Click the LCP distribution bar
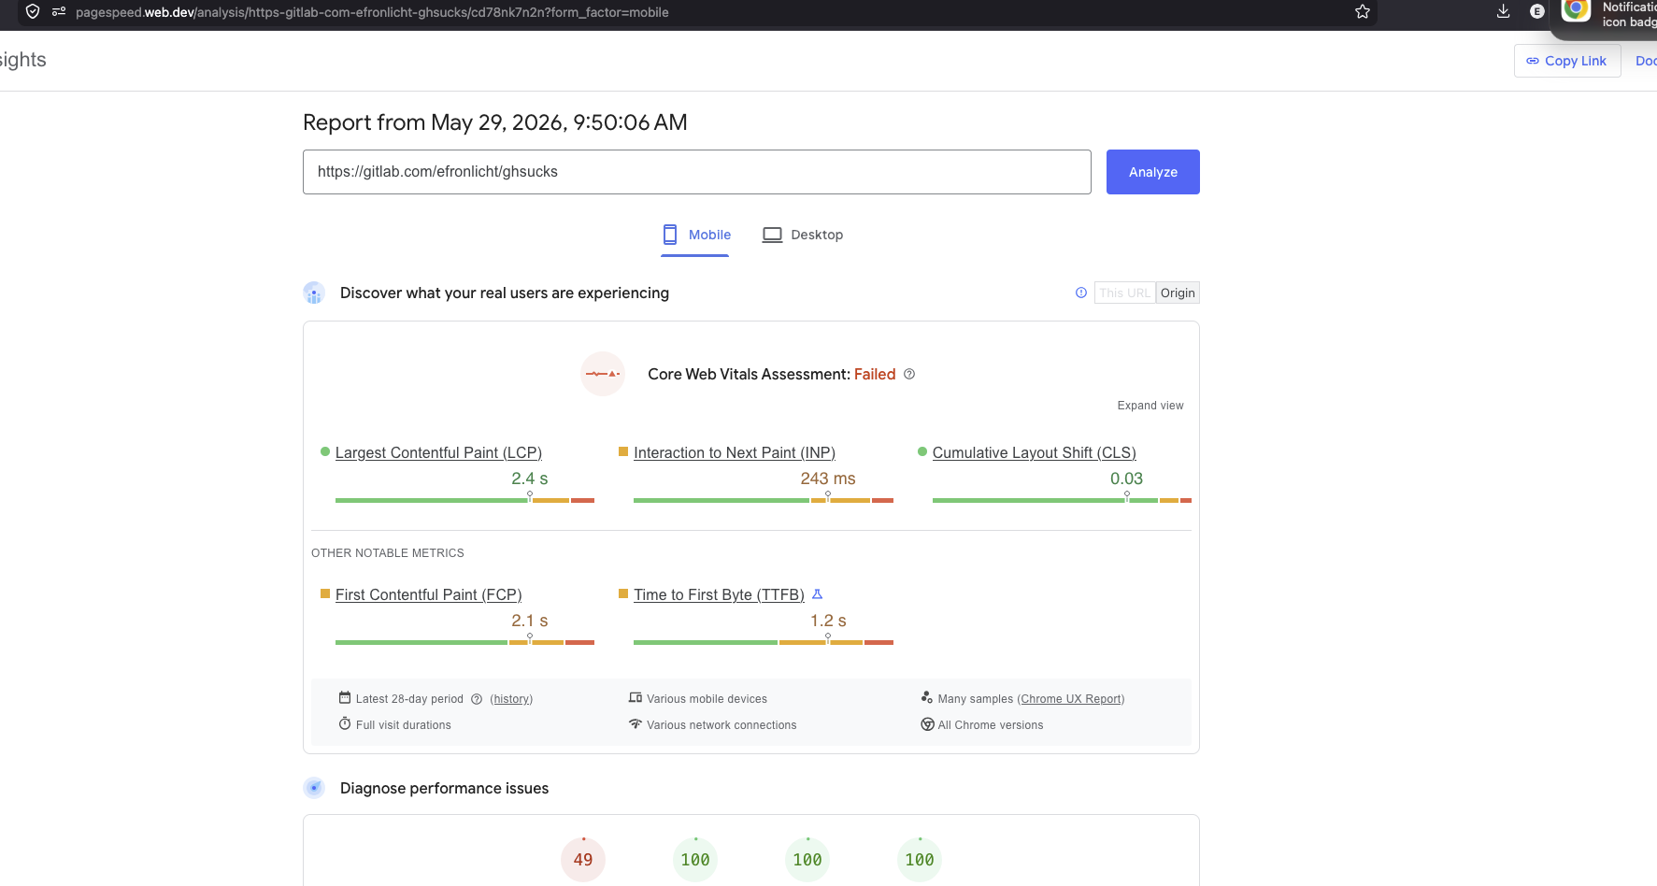The image size is (1657, 886). pos(464,500)
